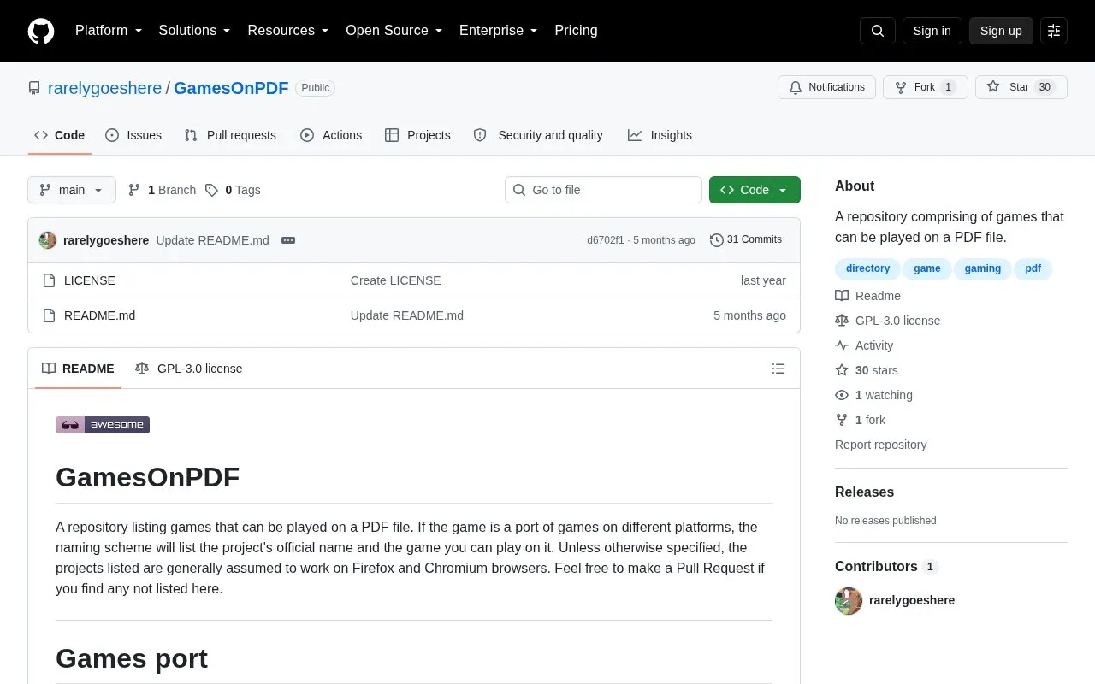This screenshot has width=1095, height=684.
Task: Open the LICENSE file
Action: coord(90,280)
